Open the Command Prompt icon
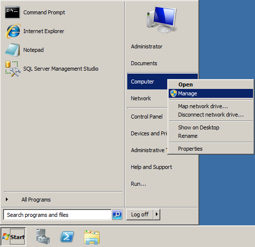The image size is (255, 247). (12, 12)
